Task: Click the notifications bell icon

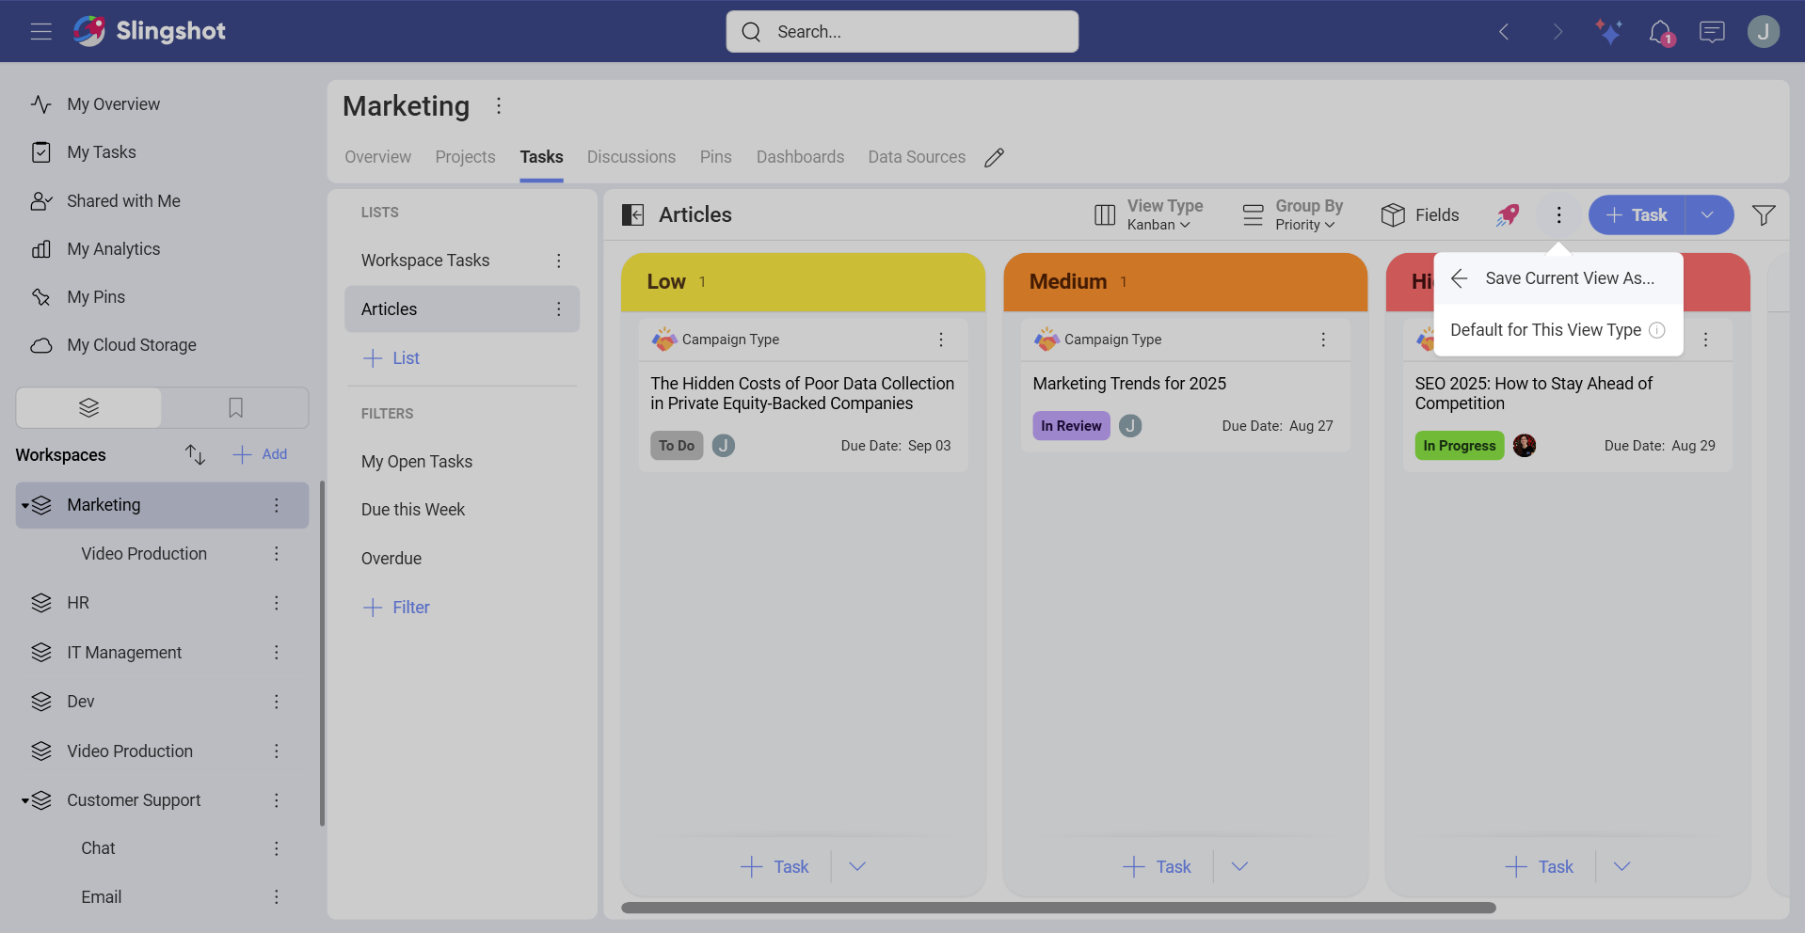Action: (x=1662, y=31)
